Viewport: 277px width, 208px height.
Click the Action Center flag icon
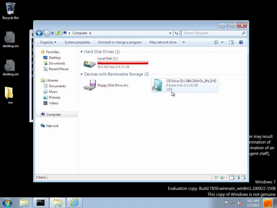[226, 203]
